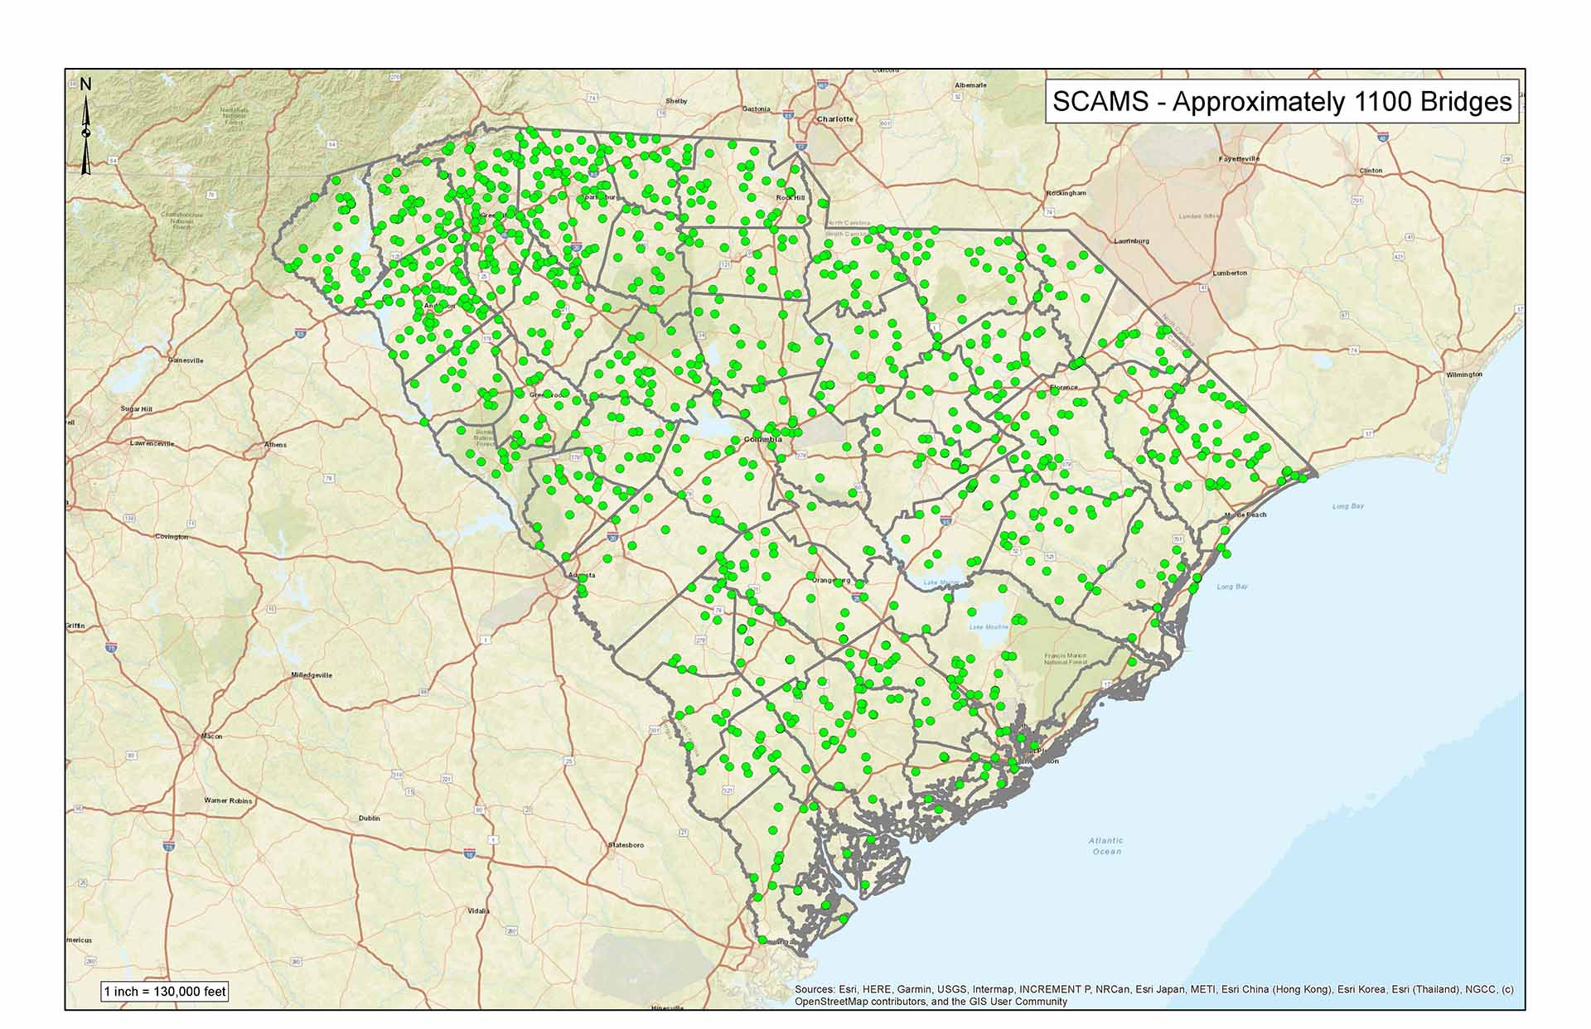
Task: Click the Milledgeville city label
Action: (x=312, y=675)
